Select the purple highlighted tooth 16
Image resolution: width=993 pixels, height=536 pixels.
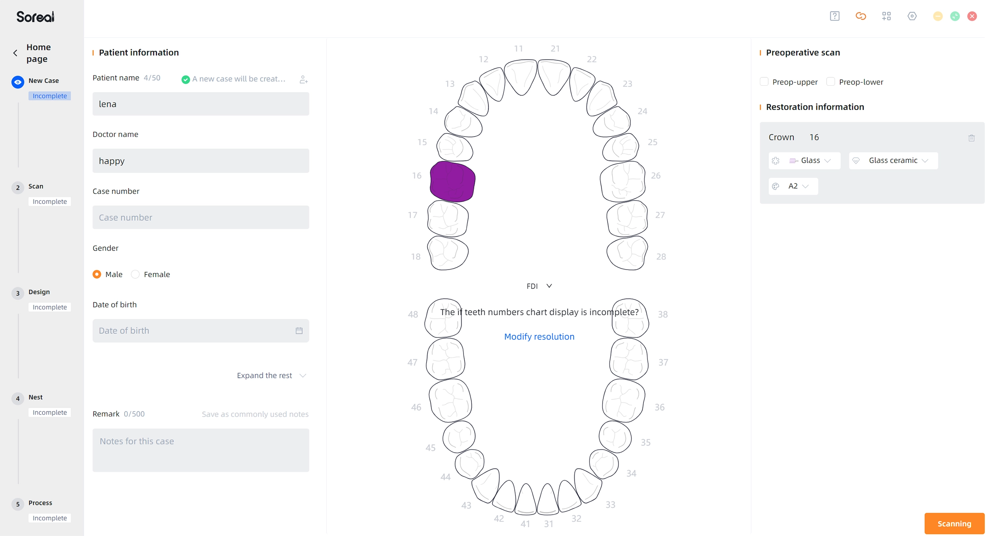coord(452,182)
